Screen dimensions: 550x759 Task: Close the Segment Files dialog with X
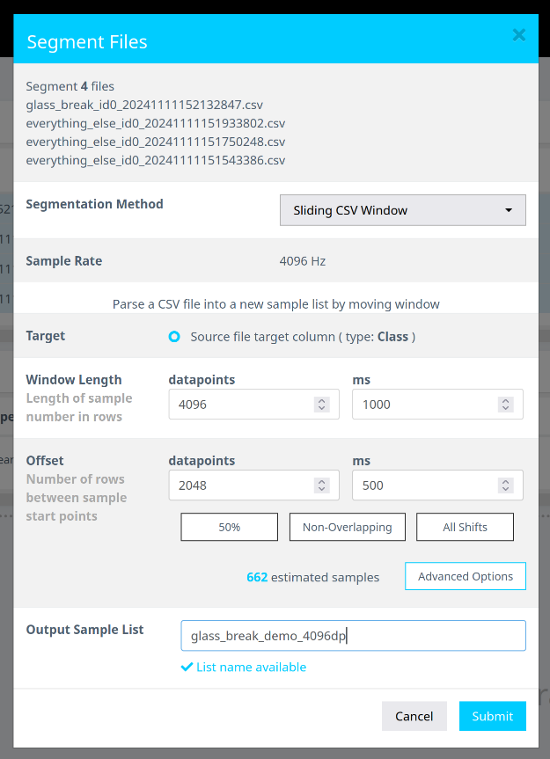518,35
